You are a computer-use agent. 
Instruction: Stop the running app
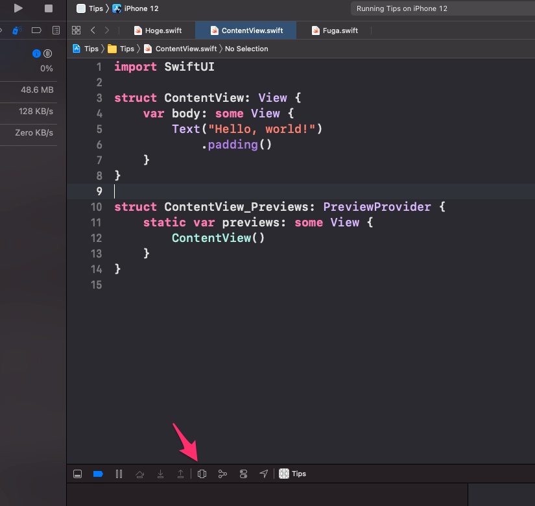click(49, 8)
